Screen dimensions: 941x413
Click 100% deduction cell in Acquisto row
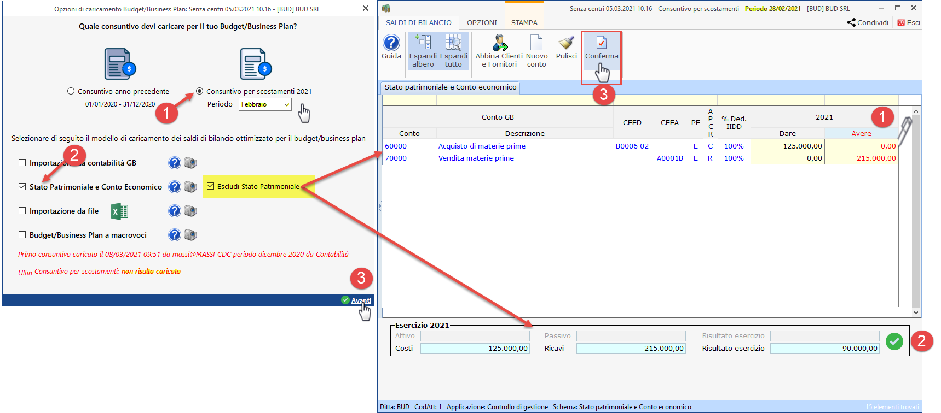tap(734, 146)
